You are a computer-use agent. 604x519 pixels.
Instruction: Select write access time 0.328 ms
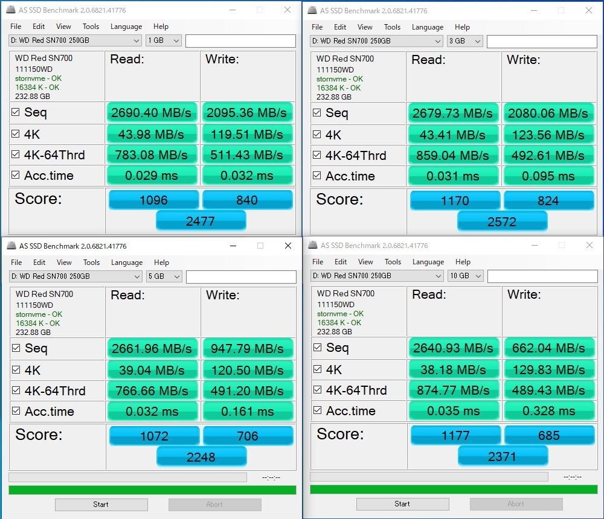pos(549,410)
